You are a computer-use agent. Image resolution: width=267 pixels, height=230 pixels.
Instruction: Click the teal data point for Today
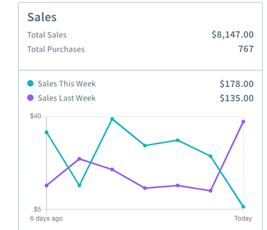[243, 207]
